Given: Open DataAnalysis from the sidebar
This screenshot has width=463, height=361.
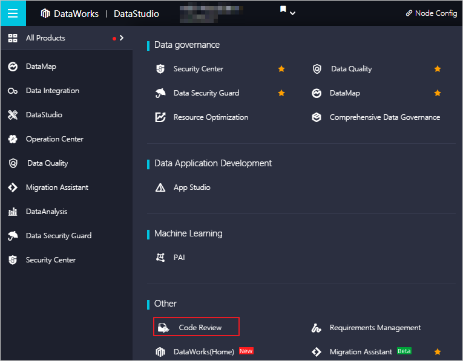Looking at the screenshot, I should coord(47,212).
